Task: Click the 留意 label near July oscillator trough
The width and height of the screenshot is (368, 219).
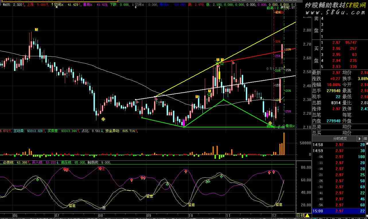Action: coord(72,206)
